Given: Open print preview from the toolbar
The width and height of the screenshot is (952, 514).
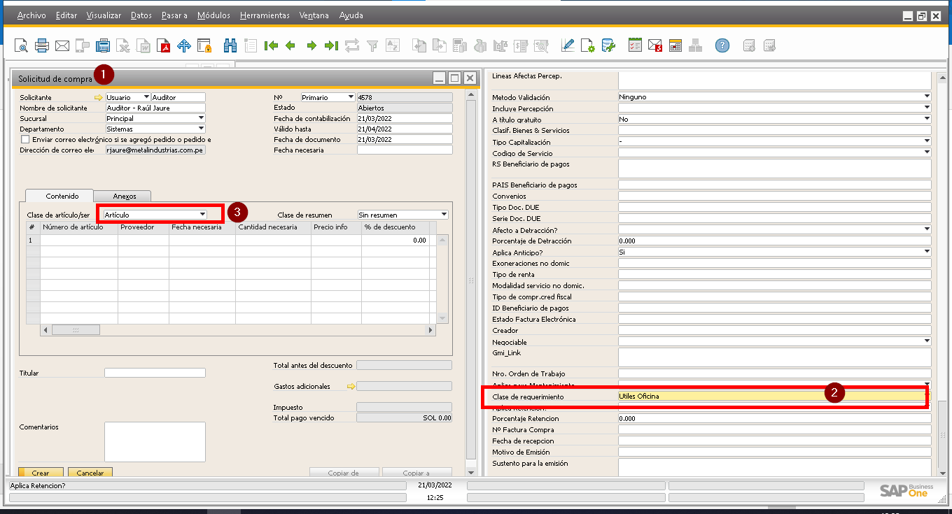Looking at the screenshot, I should tap(22, 45).
